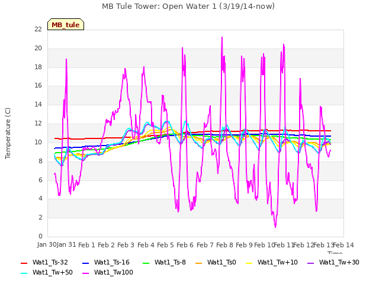
Task: Click the MB_tule label box
Action: tap(66, 24)
